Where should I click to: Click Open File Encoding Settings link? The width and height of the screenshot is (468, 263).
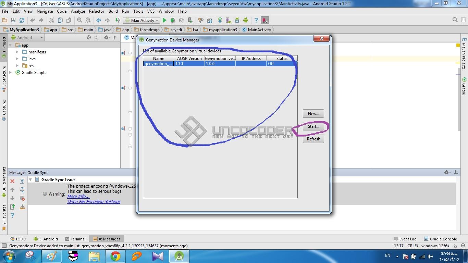click(94, 202)
